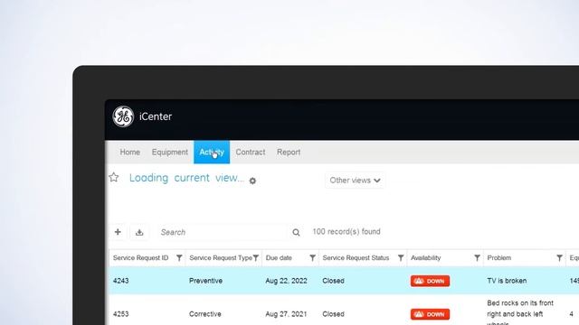Viewport: 579px width, 325px height.
Task: Add a new record with plus icon
Action: point(118,232)
